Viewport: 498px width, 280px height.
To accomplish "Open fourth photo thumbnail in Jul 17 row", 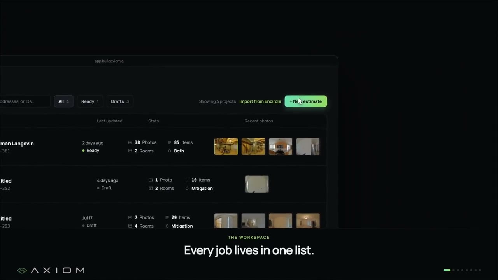I will click(x=308, y=220).
